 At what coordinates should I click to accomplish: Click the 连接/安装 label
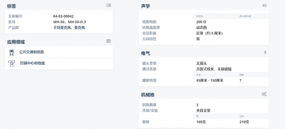pyautogui.click(x=150, y=111)
